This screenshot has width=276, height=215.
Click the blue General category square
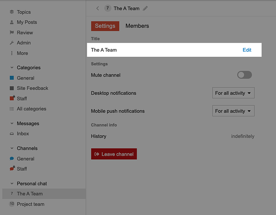12,78
